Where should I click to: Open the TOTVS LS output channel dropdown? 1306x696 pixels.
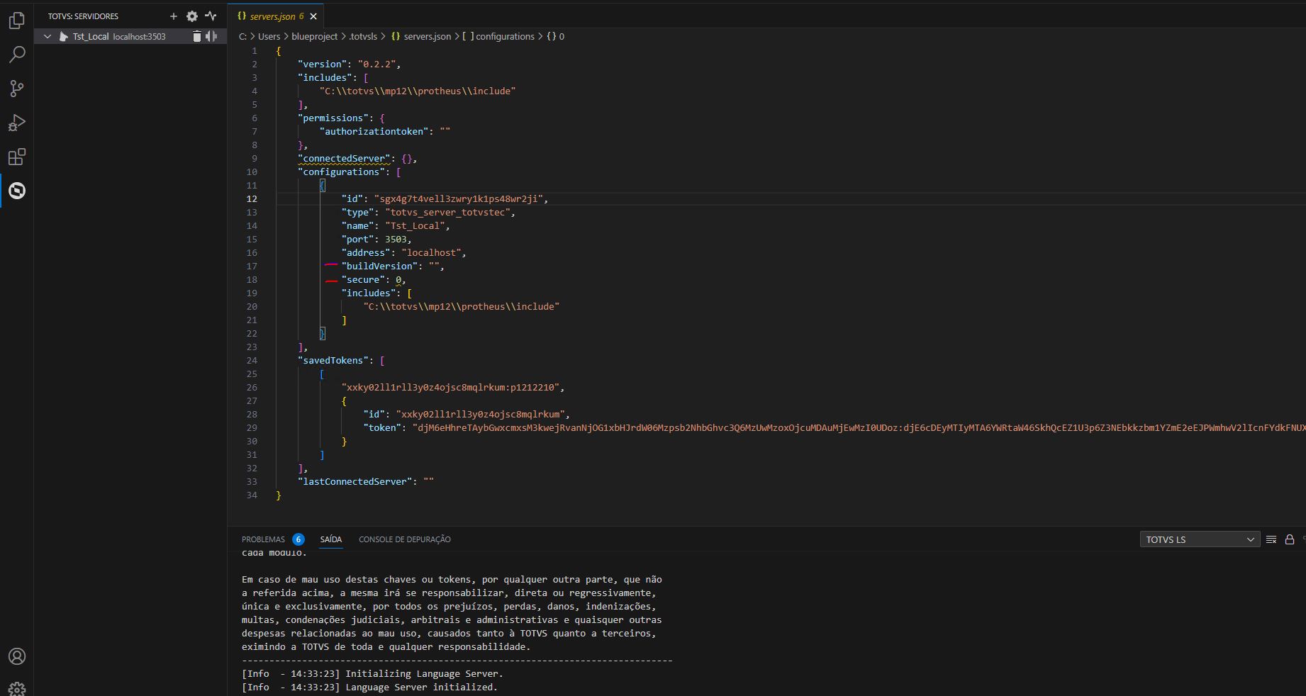coord(1199,539)
